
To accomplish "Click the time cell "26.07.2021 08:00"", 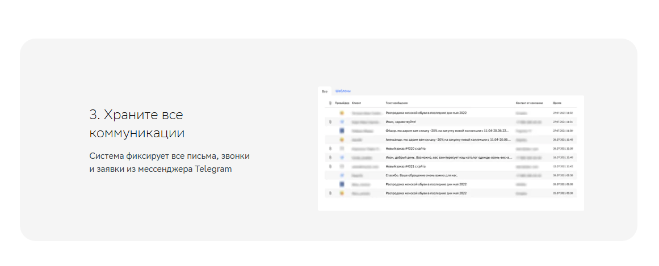I will tap(563, 184).
